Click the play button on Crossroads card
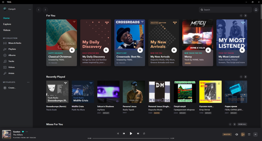Screen dimensions: 262x141 140,50
